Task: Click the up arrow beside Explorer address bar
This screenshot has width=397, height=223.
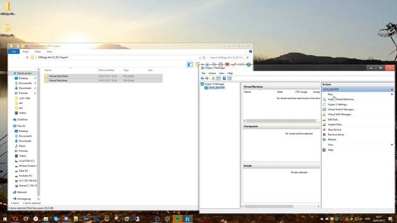Action: [x=27, y=58]
